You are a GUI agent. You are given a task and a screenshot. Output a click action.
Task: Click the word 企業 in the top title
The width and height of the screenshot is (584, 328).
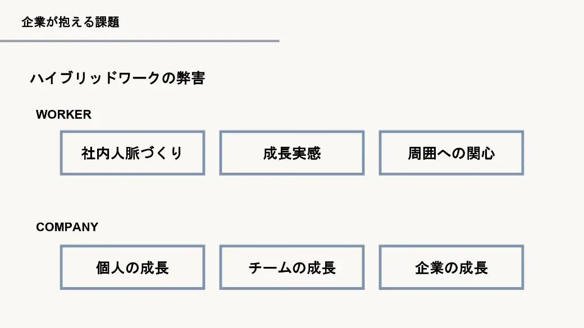(34, 22)
